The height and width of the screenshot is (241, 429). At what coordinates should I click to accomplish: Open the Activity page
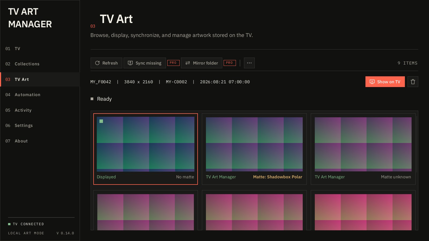tap(40, 110)
